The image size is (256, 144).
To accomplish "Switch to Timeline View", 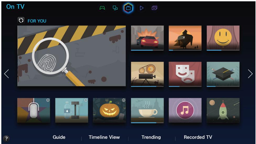I will [x=104, y=137].
